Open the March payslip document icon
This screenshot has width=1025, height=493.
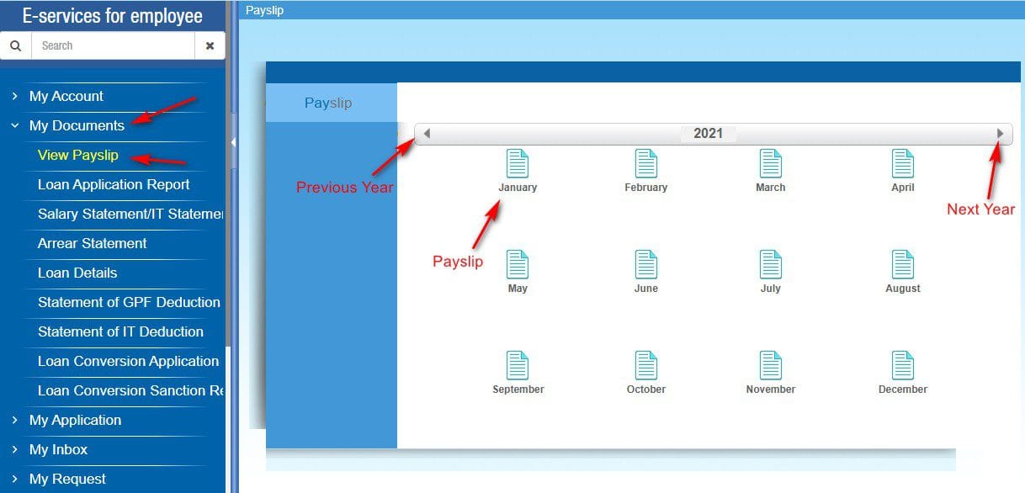[x=771, y=163]
